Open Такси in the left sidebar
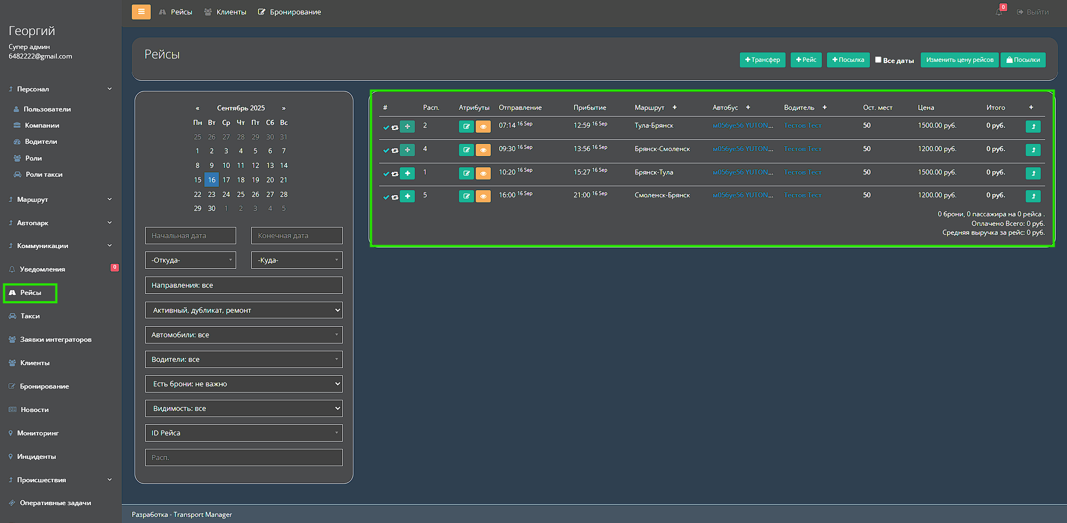 click(30, 316)
